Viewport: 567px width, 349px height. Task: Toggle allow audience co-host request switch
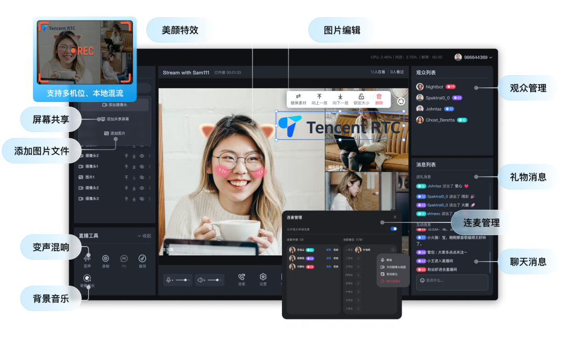tap(394, 229)
